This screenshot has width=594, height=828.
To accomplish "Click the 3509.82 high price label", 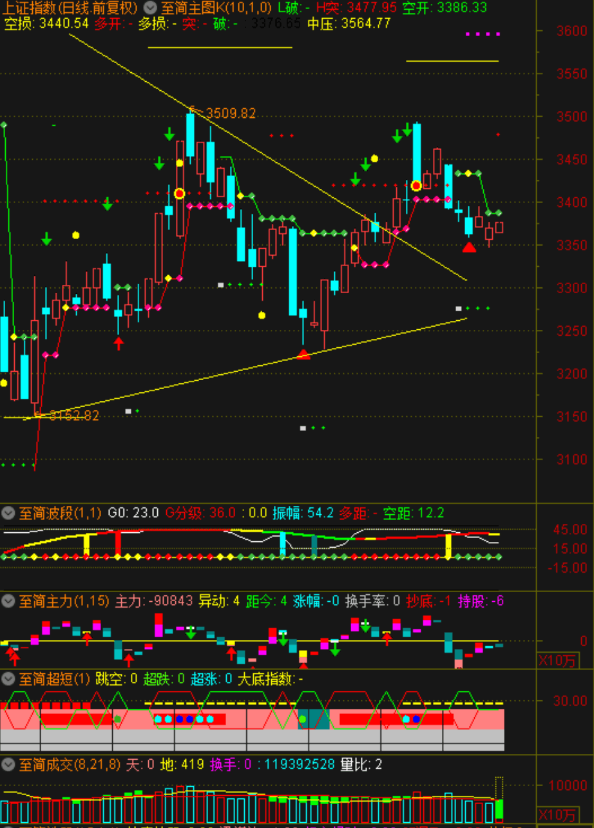I will (x=230, y=113).
